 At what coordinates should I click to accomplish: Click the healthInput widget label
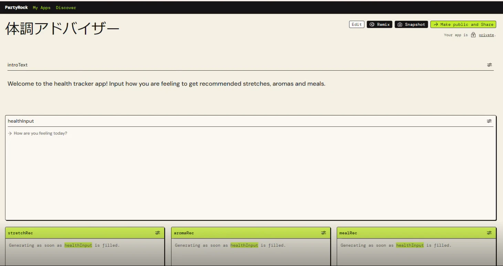pos(21,121)
